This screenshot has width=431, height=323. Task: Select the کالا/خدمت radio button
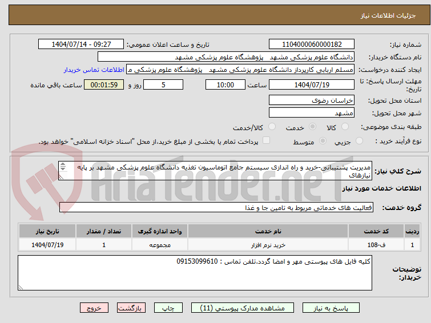[x=272, y=127]
